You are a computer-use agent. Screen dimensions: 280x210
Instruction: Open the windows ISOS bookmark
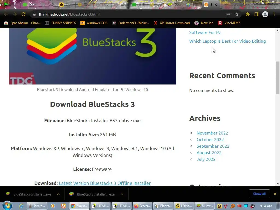pyautogui.click(x=94, y=23)
